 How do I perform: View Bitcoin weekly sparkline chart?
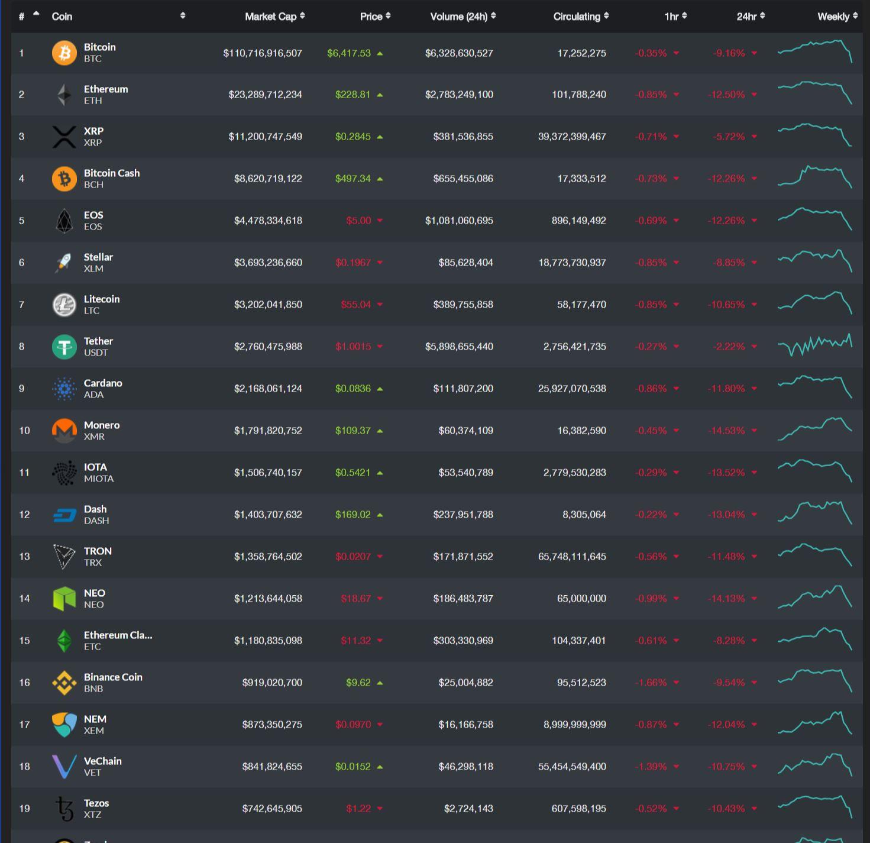click(815, 51)
